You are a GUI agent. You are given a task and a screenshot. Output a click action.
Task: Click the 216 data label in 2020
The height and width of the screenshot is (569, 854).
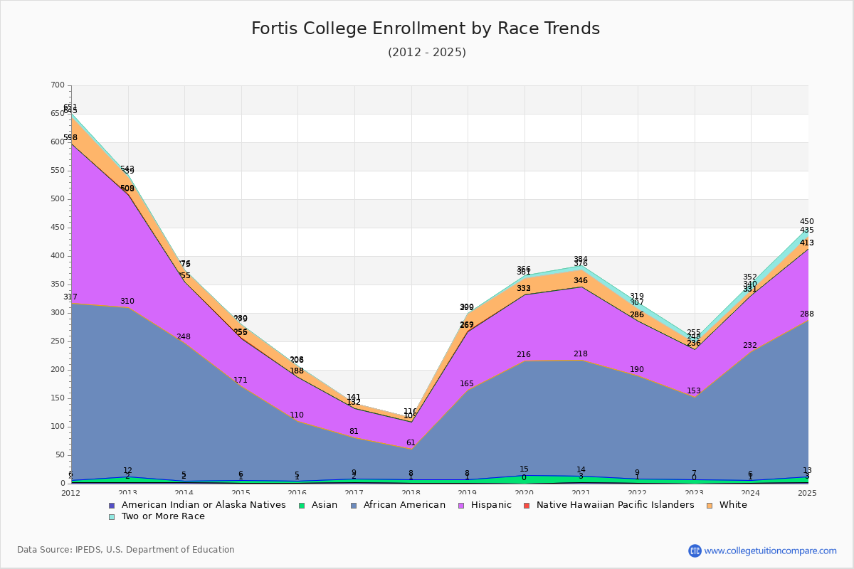(524, 355)
